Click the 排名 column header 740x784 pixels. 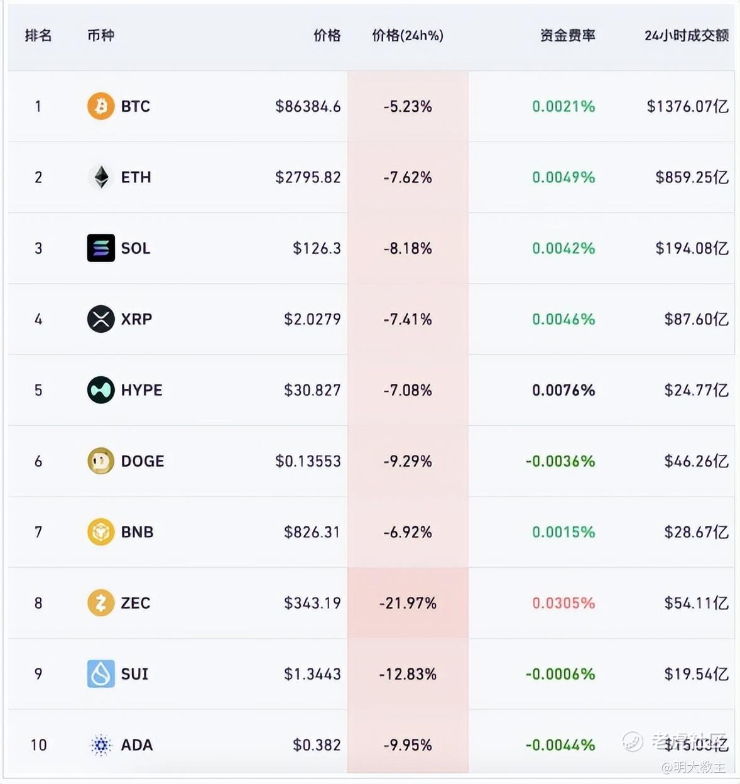(38, 36)
